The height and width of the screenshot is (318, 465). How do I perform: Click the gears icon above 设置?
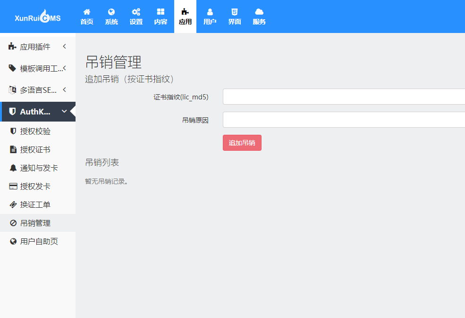tap(136, 12)
